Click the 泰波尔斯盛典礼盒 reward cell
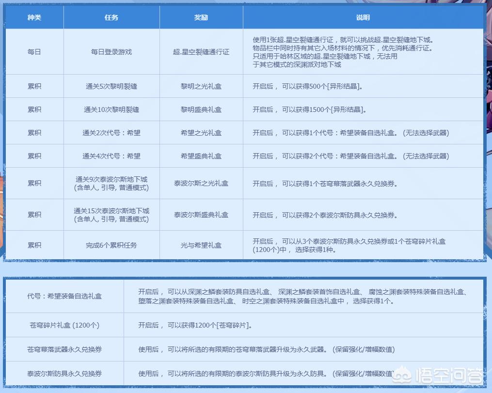The image size is (492, 393). pyautogui.click(x=201, y=215)
